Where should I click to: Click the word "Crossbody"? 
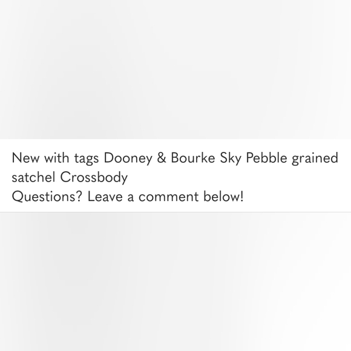coord(94,178)
